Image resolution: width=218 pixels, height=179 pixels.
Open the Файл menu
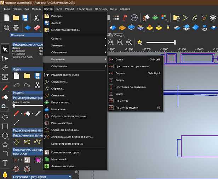tap(6, 9)
